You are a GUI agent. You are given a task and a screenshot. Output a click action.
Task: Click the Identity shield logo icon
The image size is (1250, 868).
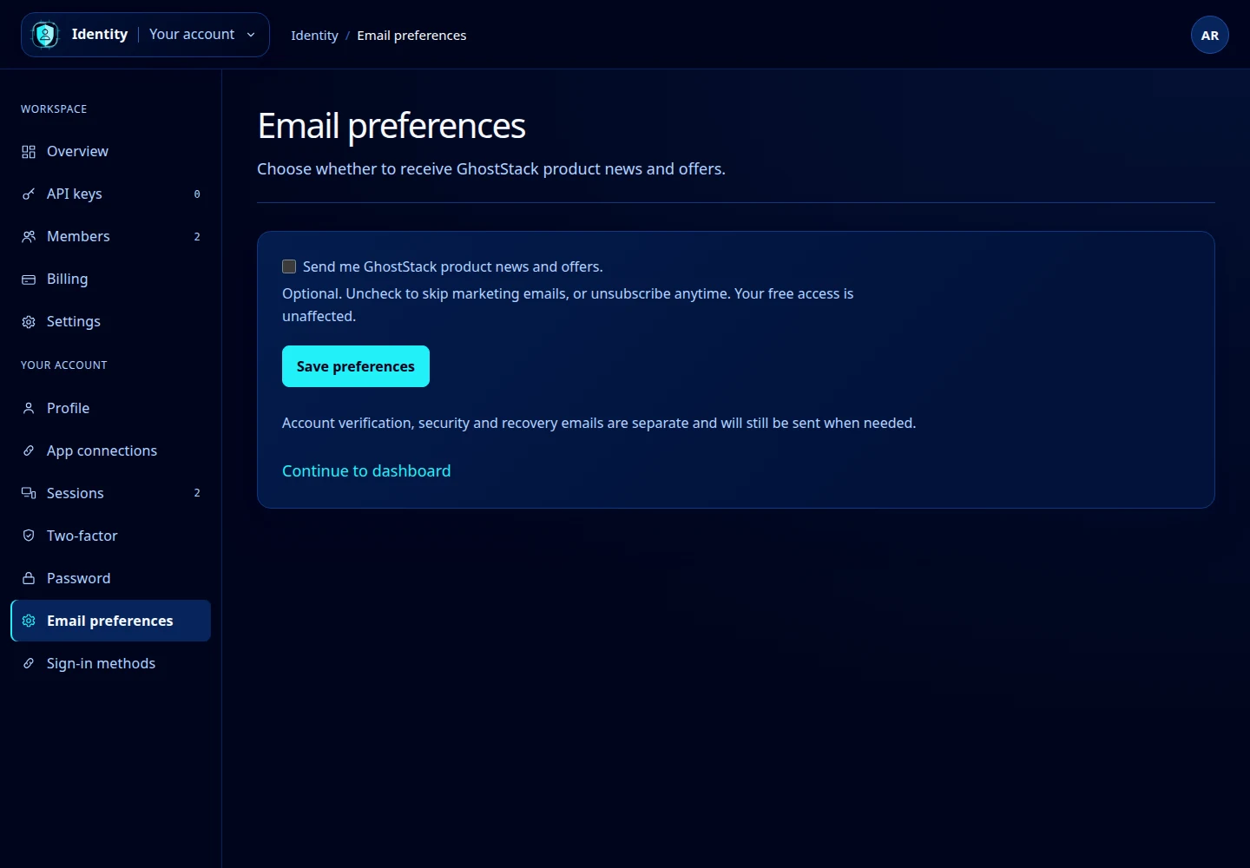pyautogui.click(x=45, y=35)
